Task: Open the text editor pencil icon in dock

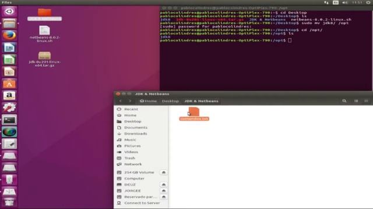Action: pos(9,144)
